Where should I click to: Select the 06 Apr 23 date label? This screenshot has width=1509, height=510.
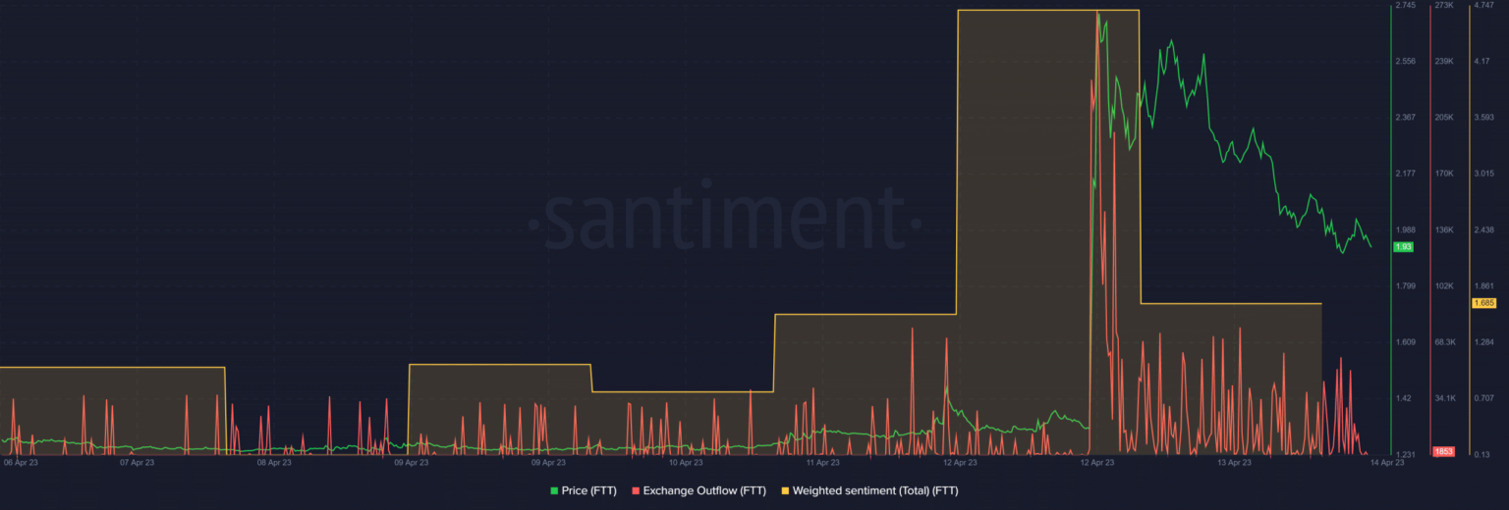(21, 462)
